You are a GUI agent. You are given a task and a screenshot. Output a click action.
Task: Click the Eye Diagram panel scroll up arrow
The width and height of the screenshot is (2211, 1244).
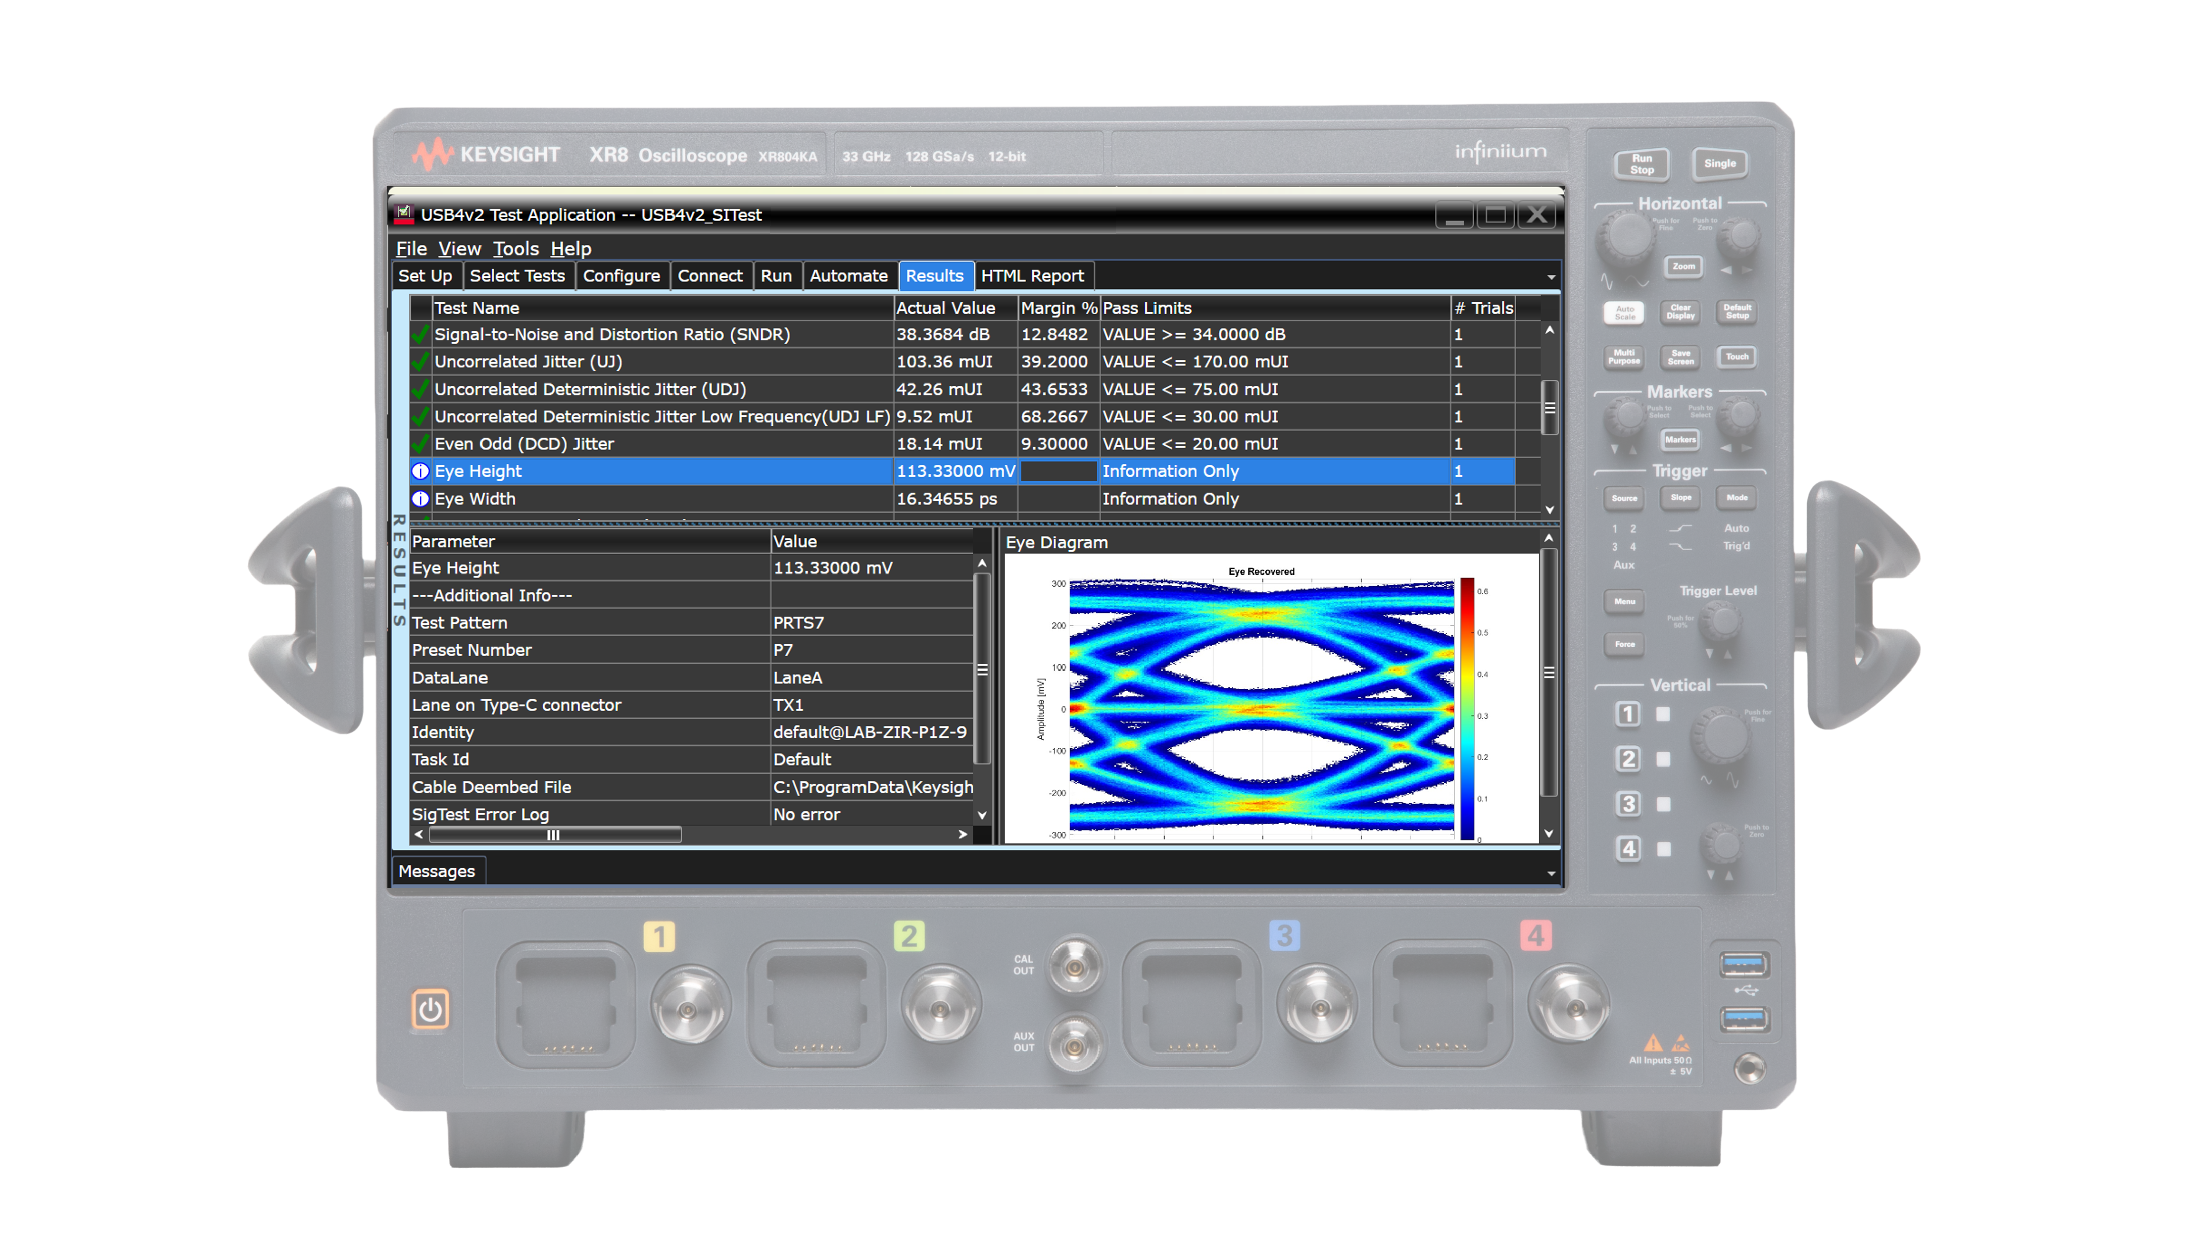(1549, 538)
